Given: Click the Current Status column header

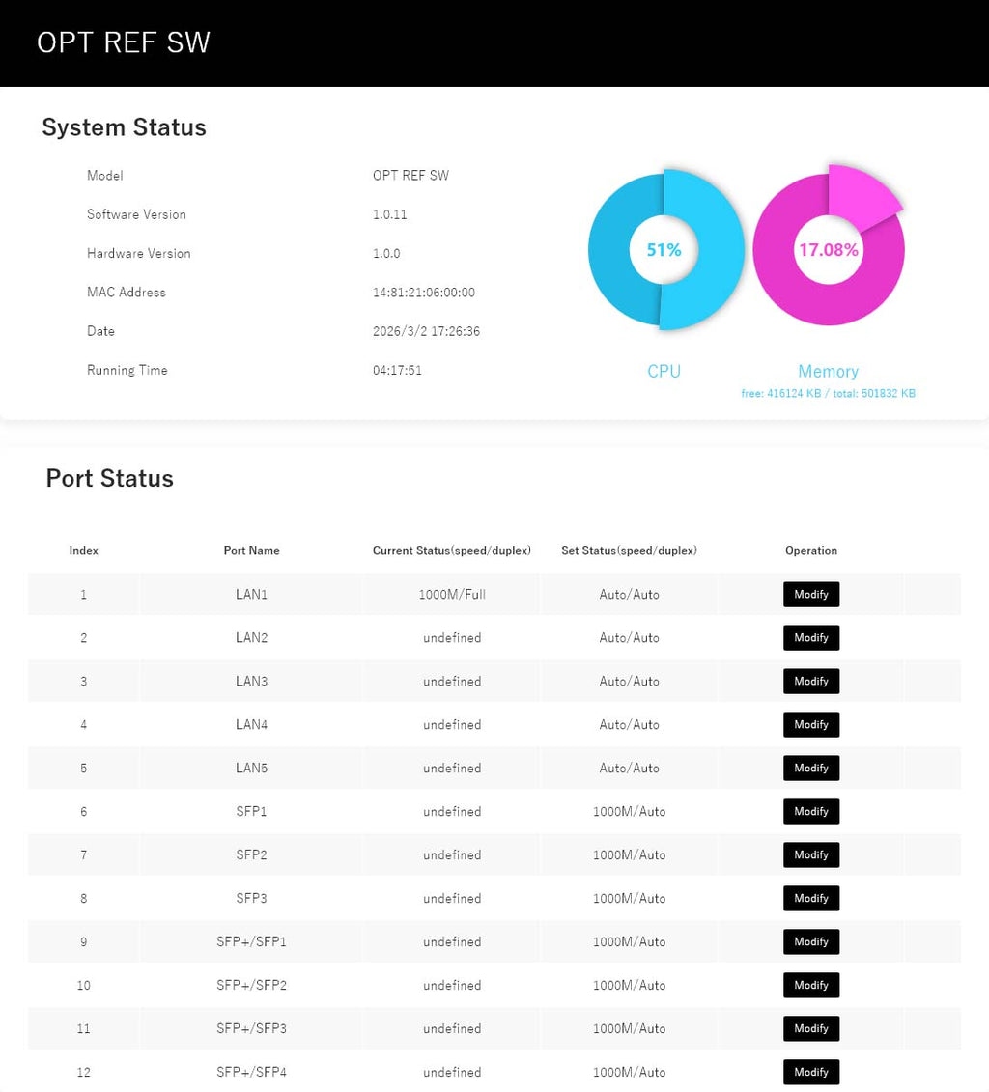Looking at the screenshot, I should 452,551.
